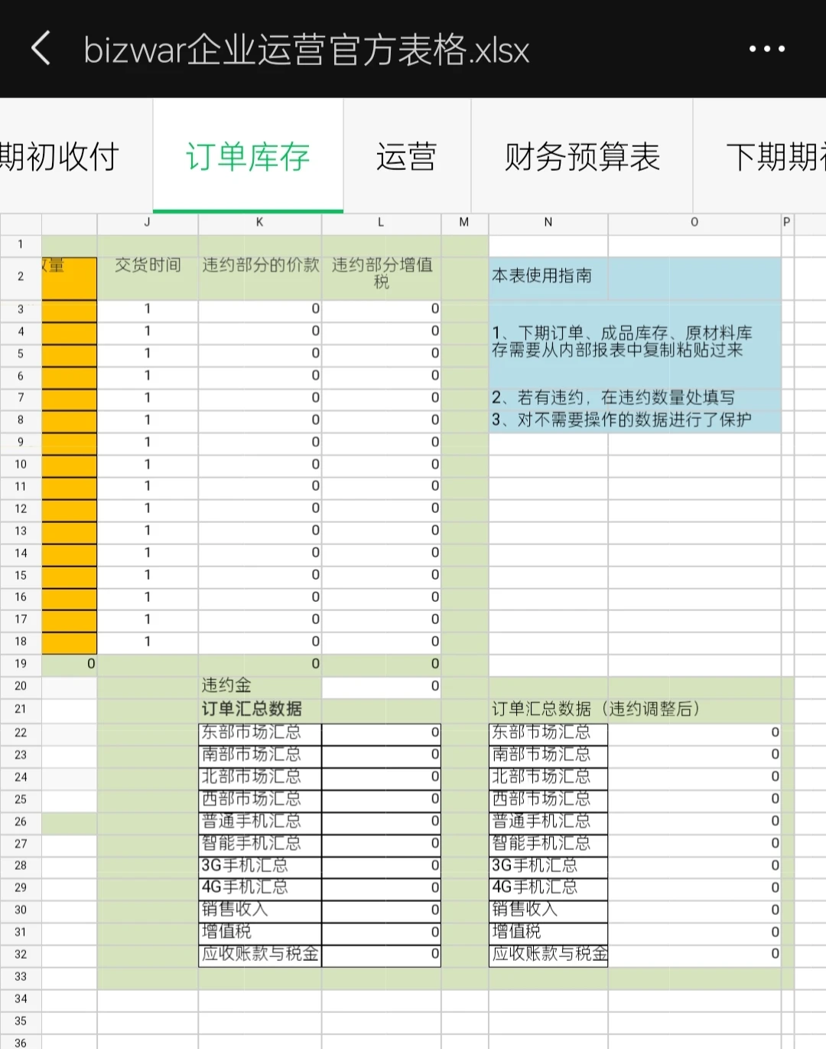The width and height of the screenshot is (826, 1049).
Task: Click the row 19 total in column K
Action: click(x=260, y=664)
